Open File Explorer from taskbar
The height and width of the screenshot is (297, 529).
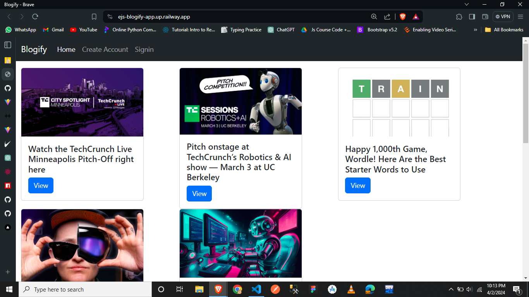click(x=199, y=289)
